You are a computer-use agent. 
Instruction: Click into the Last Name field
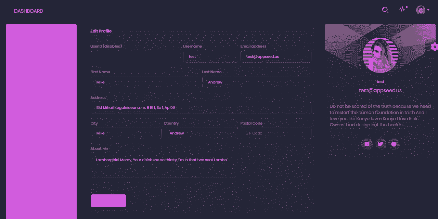point(256,82)
